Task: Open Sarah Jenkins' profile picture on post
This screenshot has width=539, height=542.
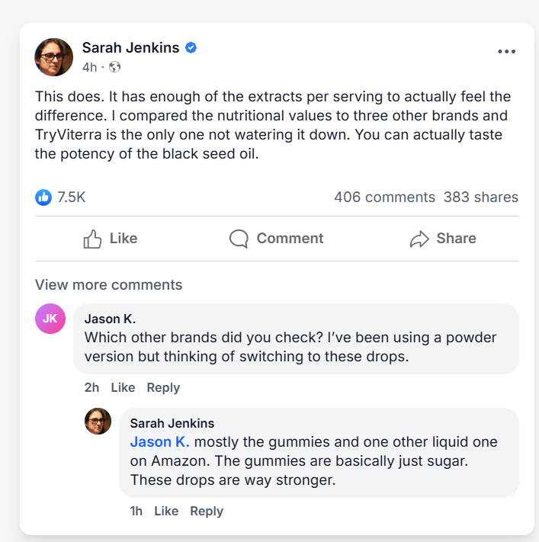Action: click(x=54, y=57)
